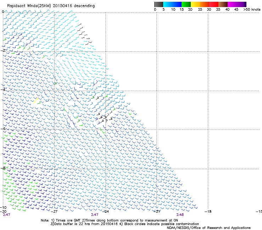This screenshot has width=262, height=230.
Task: Select the red 30-35 knots legend color
Action: [x=214, y=4]
